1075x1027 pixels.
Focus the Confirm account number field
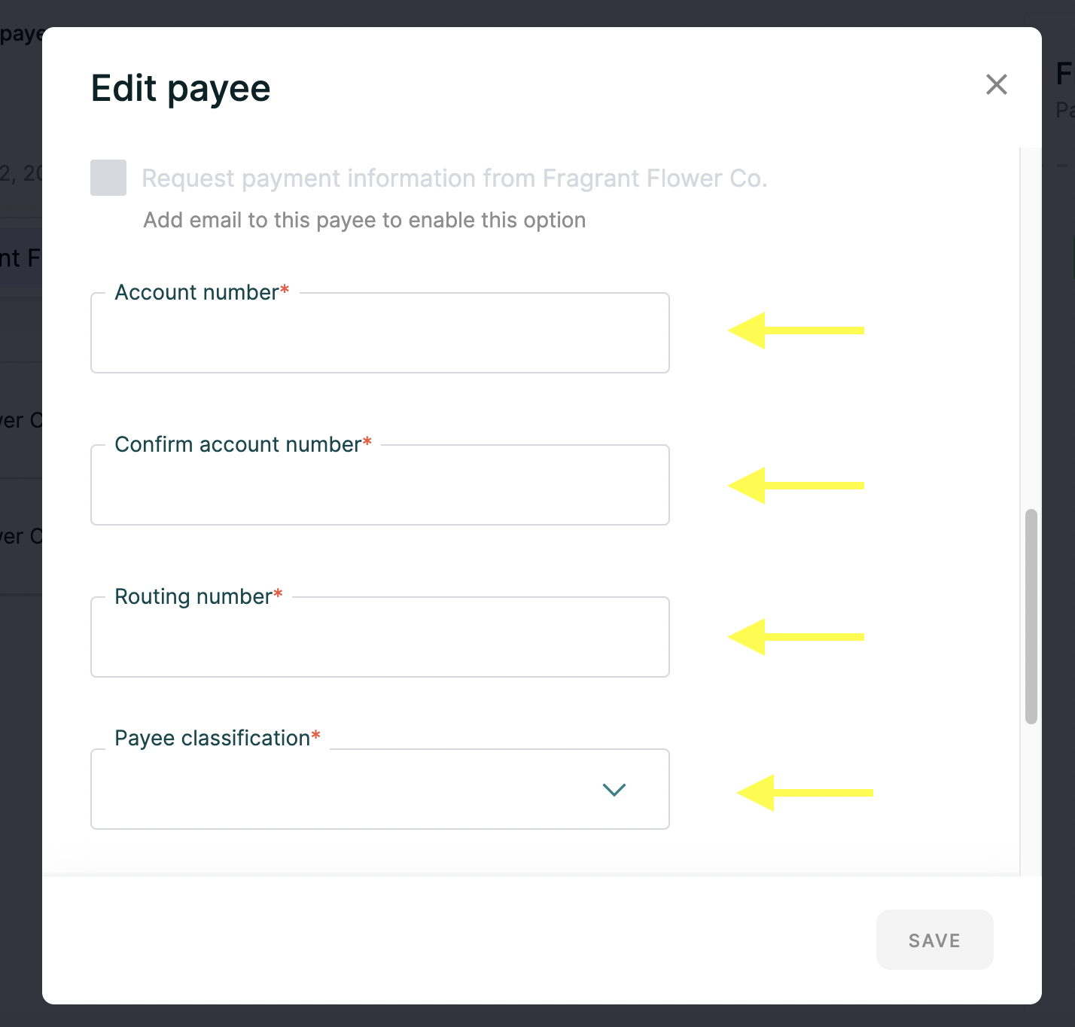point(380,485)
